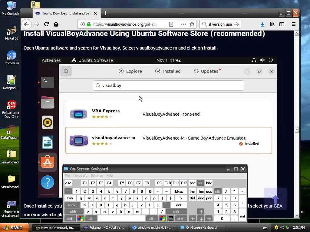Click the esc key on On-Screen Keyboard
The width and height of the screenshot is (310, 232).
click(68, 183)
